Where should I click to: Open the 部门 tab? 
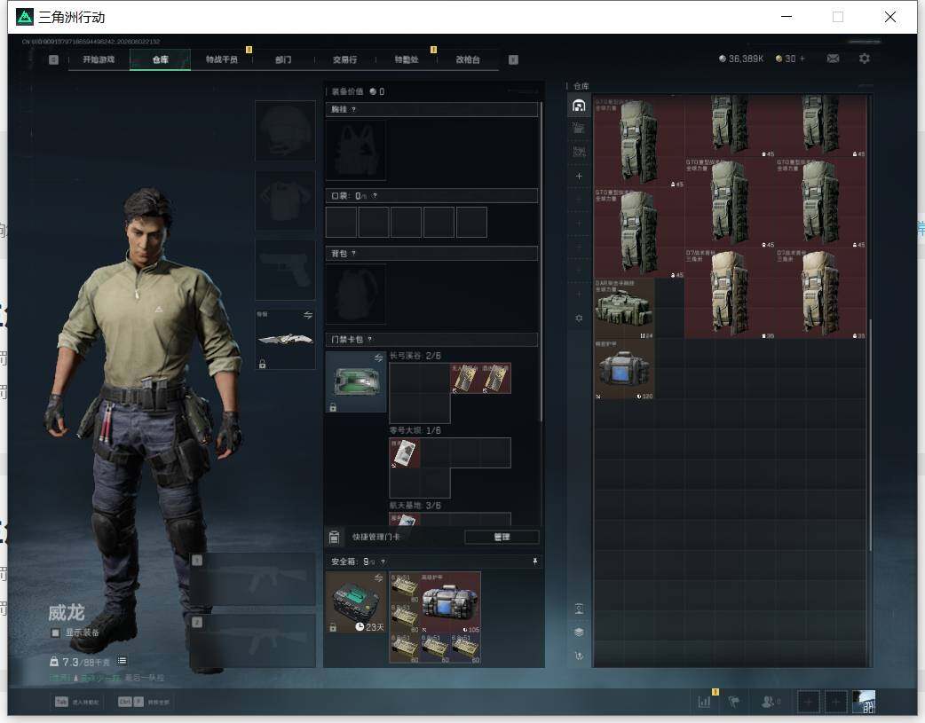pos(282,59)
